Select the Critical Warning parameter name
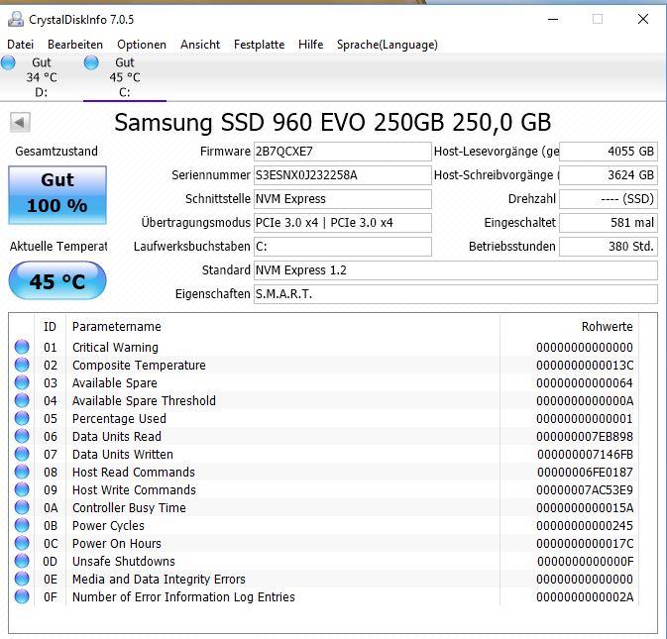 115,348
